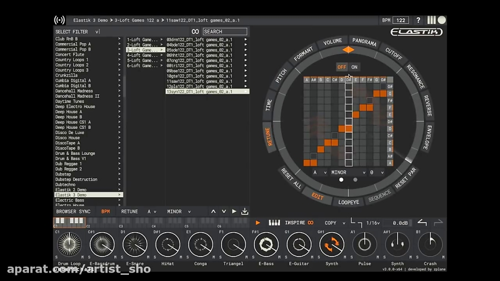Expand the 1/16 quantize dropdown
The width and height of the screenshot is (500, 281).
click(373, 223)
